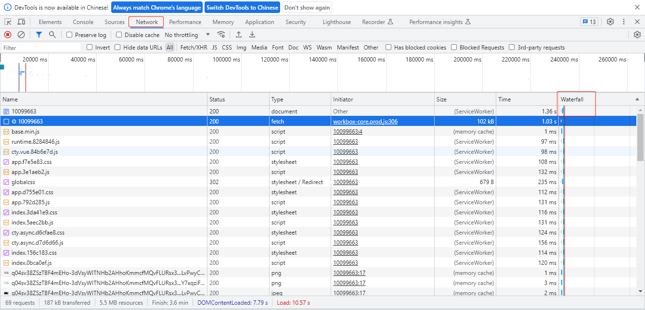This screenshot has height=310, width=645.
Task: Click the export HAR download icon
Action: (252, 35)
